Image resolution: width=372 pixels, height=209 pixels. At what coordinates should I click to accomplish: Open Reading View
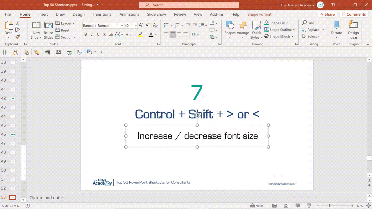(x=298, y=206)
